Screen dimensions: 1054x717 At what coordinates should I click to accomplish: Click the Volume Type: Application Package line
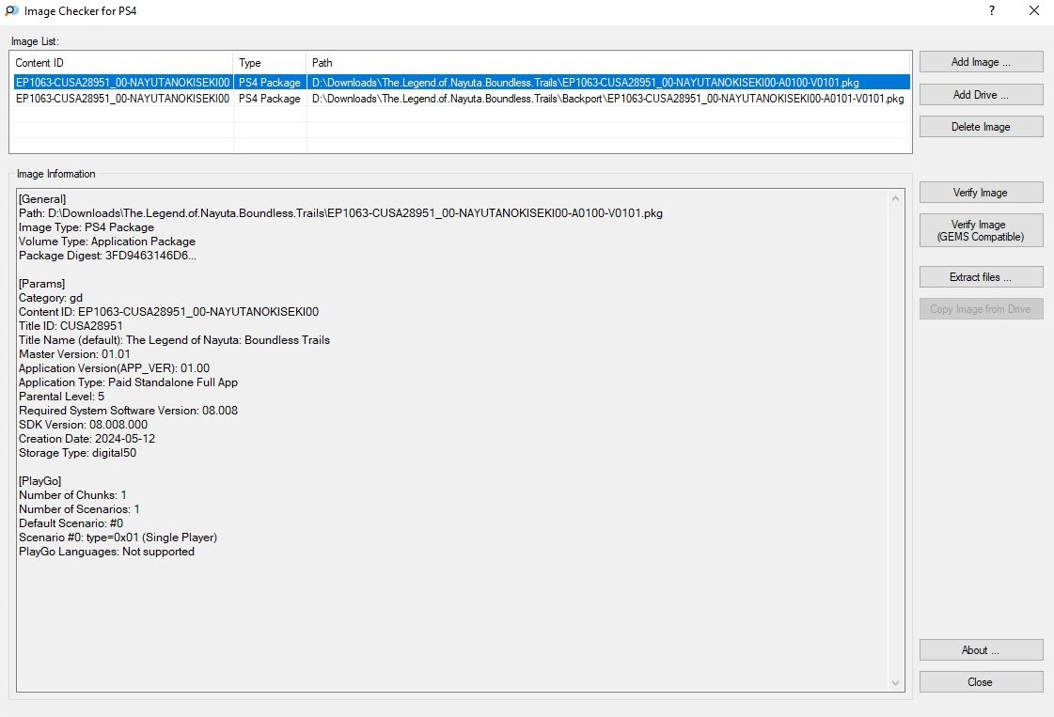pos(107,242)
